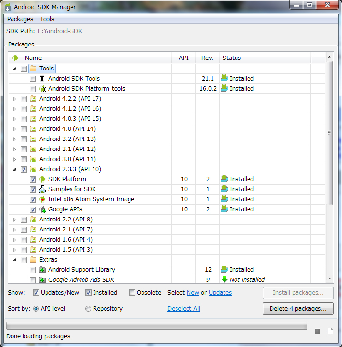
Task: Open the log window icon at bottom right
Action: [x=330, y=331]
